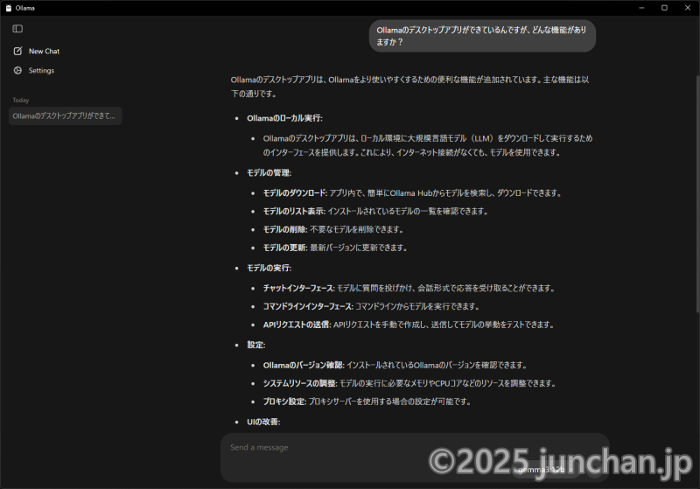Collapse the sidebar with the panel toggle icon
This screenshot has height=489, width=700.
pos(17,29)
